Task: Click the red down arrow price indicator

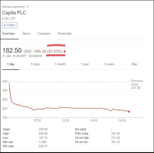Action: (65, 51)
